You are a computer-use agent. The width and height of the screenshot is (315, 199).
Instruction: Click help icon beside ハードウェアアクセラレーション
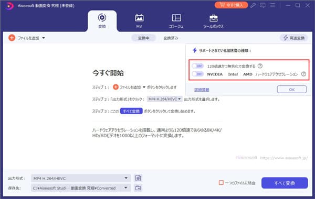[x=303, y=74]
